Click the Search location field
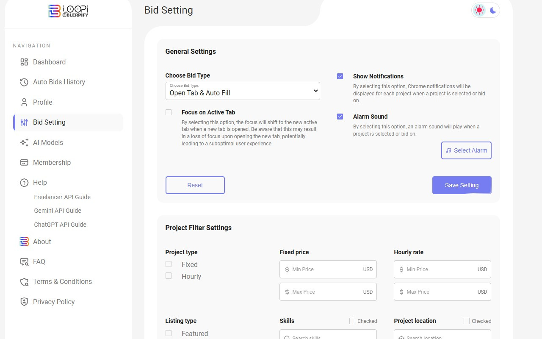 click(x=442, y=334)
